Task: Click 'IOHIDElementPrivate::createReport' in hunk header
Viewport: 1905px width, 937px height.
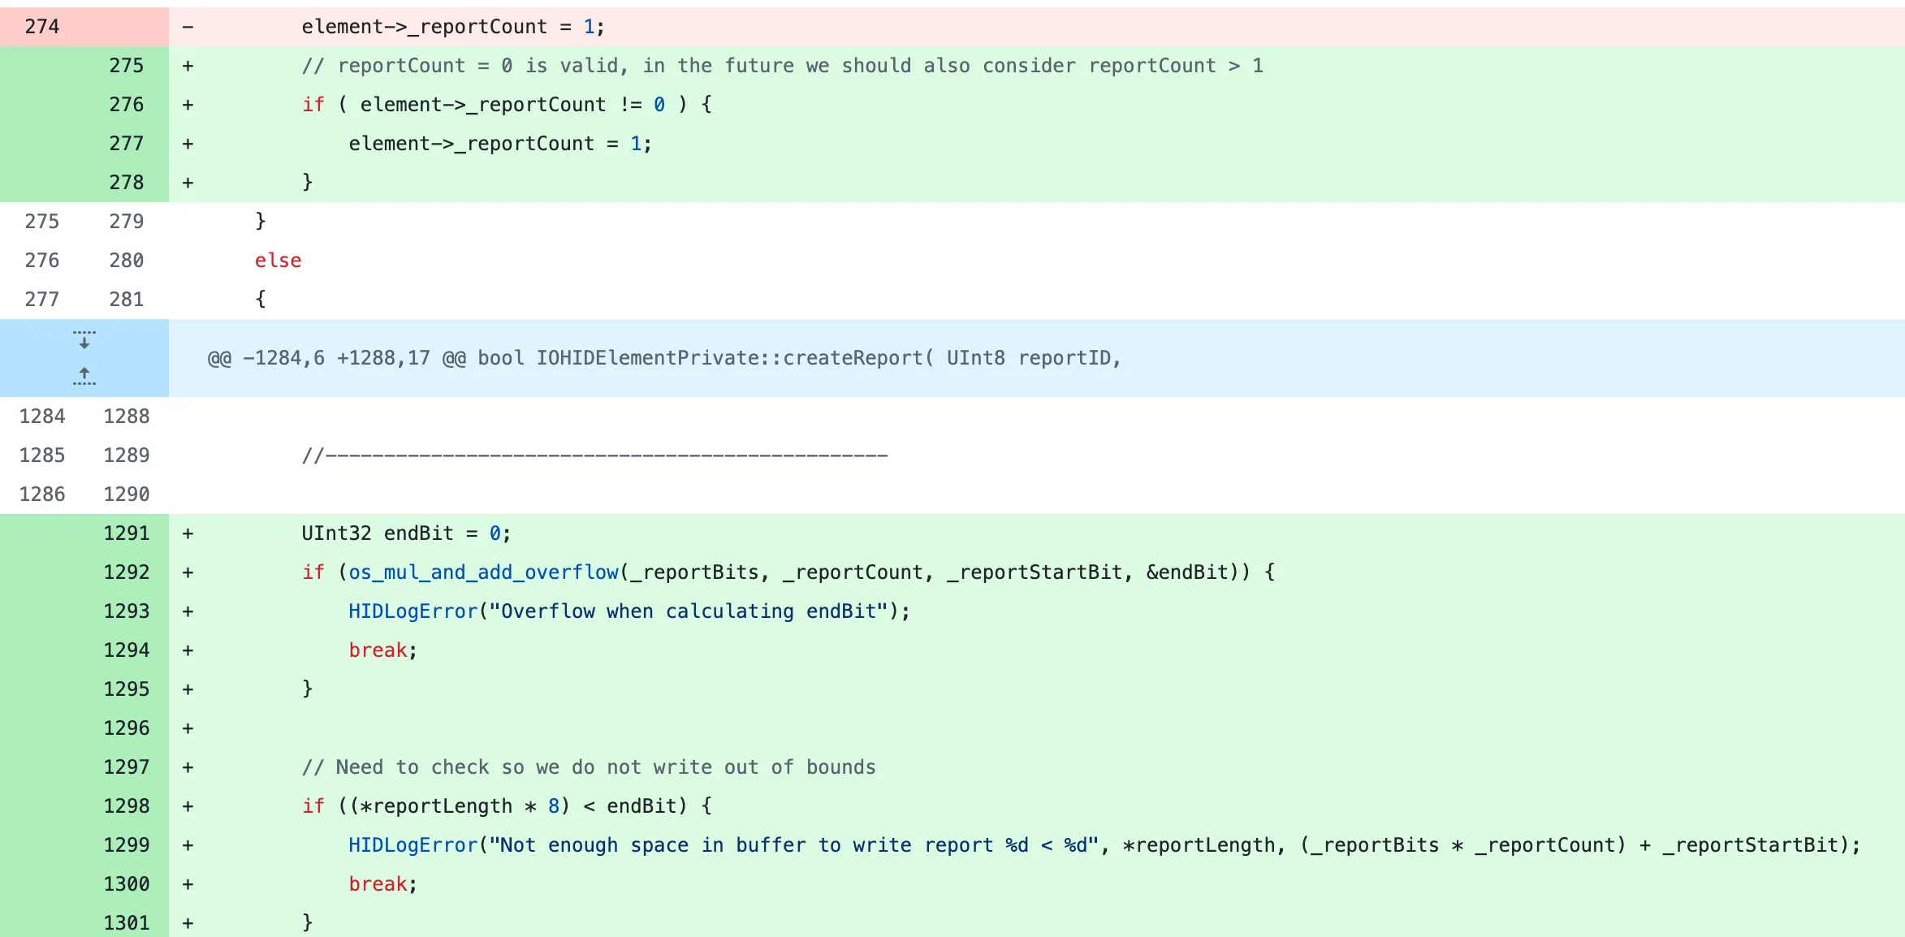Action: (730, 358)
